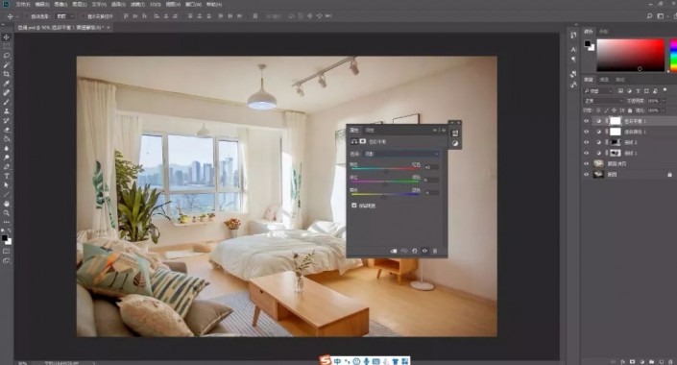This screenshot has width=677, height=365.
Task: Open the File menu
Action: click(x=23, y=4)
